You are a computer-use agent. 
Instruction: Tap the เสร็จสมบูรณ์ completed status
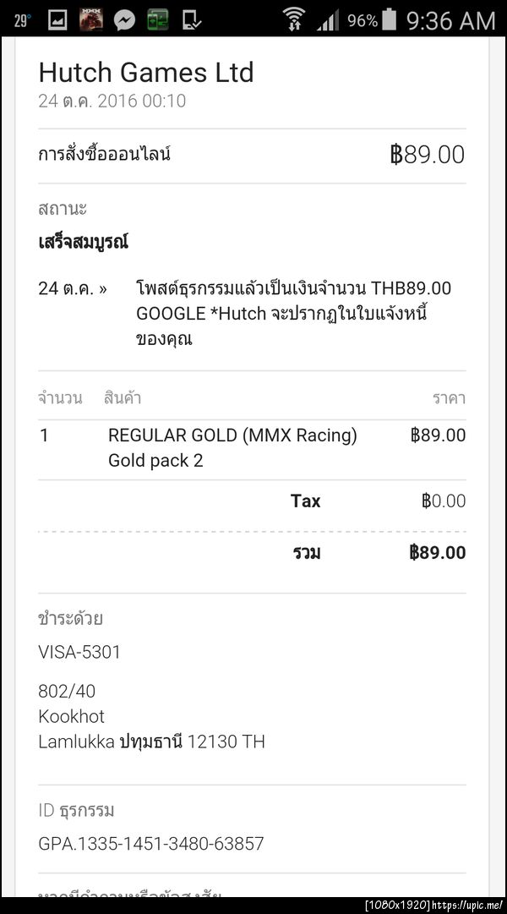[x=82, y=241]
